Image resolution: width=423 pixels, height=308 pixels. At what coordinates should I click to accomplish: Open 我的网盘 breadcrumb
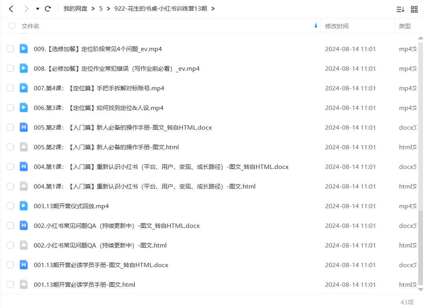75,9
